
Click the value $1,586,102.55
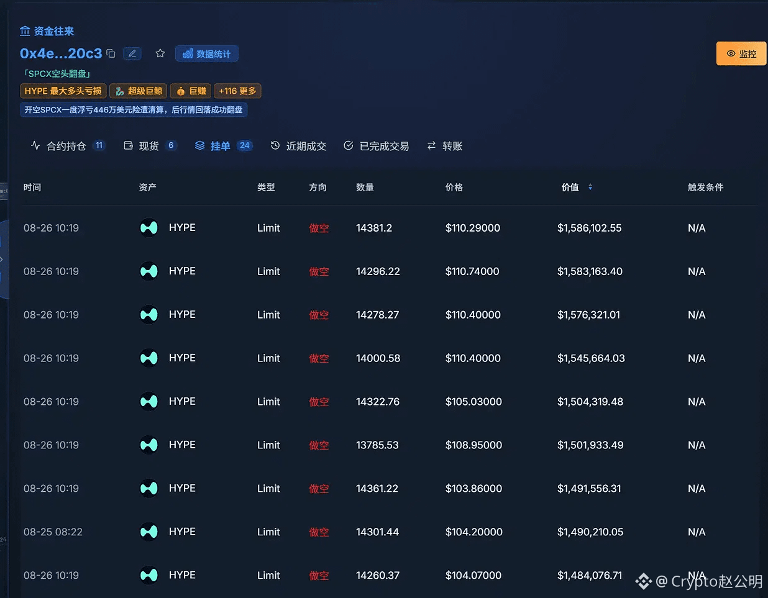(x=589, y=228)
